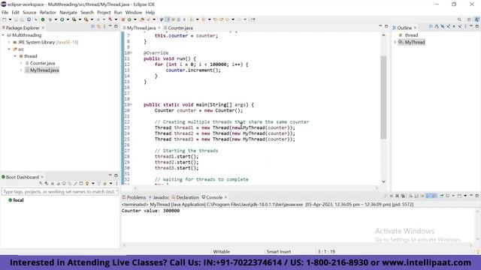This screenshot has height=270, width=481.
Task: Click Collapse All icon in Package Explorer
Action: coord(93,27)
